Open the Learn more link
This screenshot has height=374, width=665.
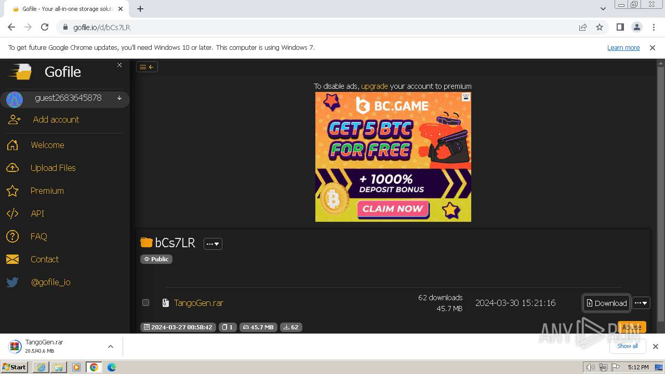coord(623,47)
